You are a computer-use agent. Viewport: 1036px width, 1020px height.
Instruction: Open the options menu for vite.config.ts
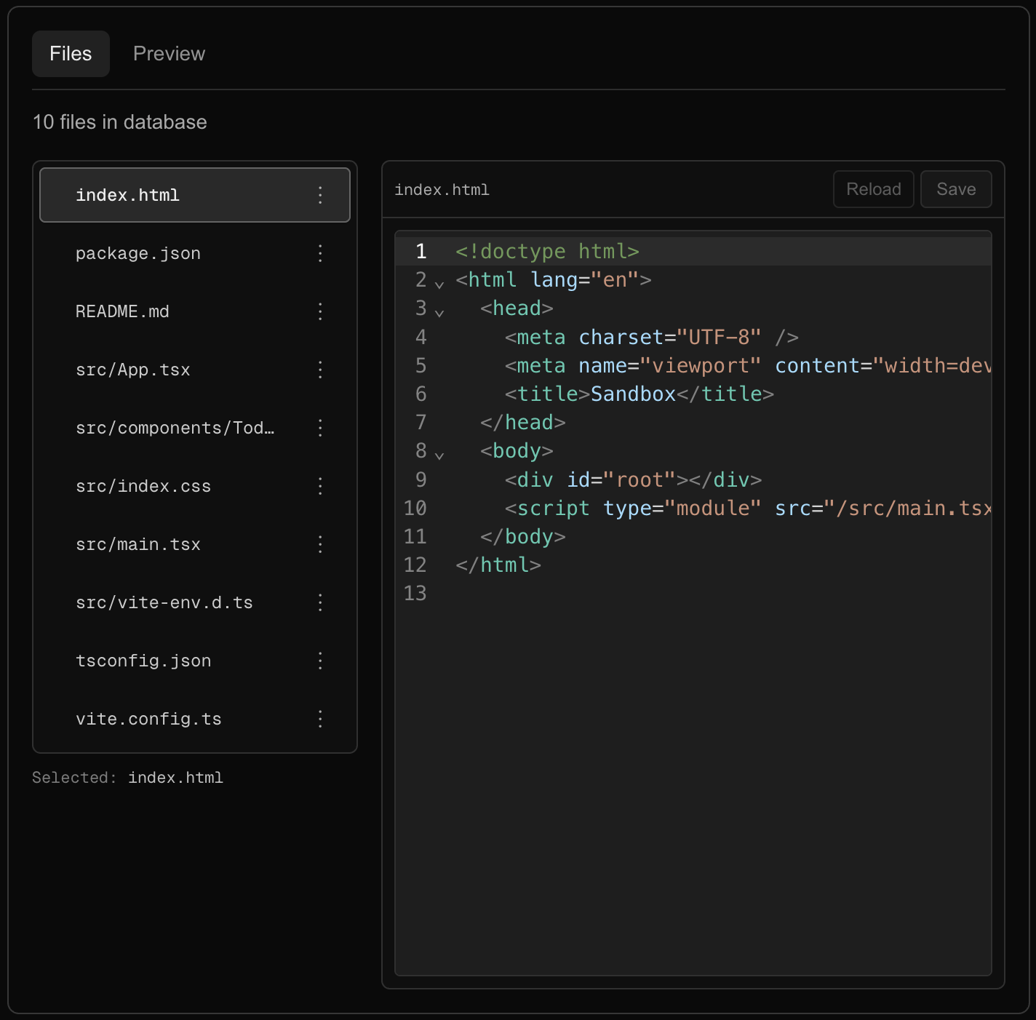tap(320, 718)
